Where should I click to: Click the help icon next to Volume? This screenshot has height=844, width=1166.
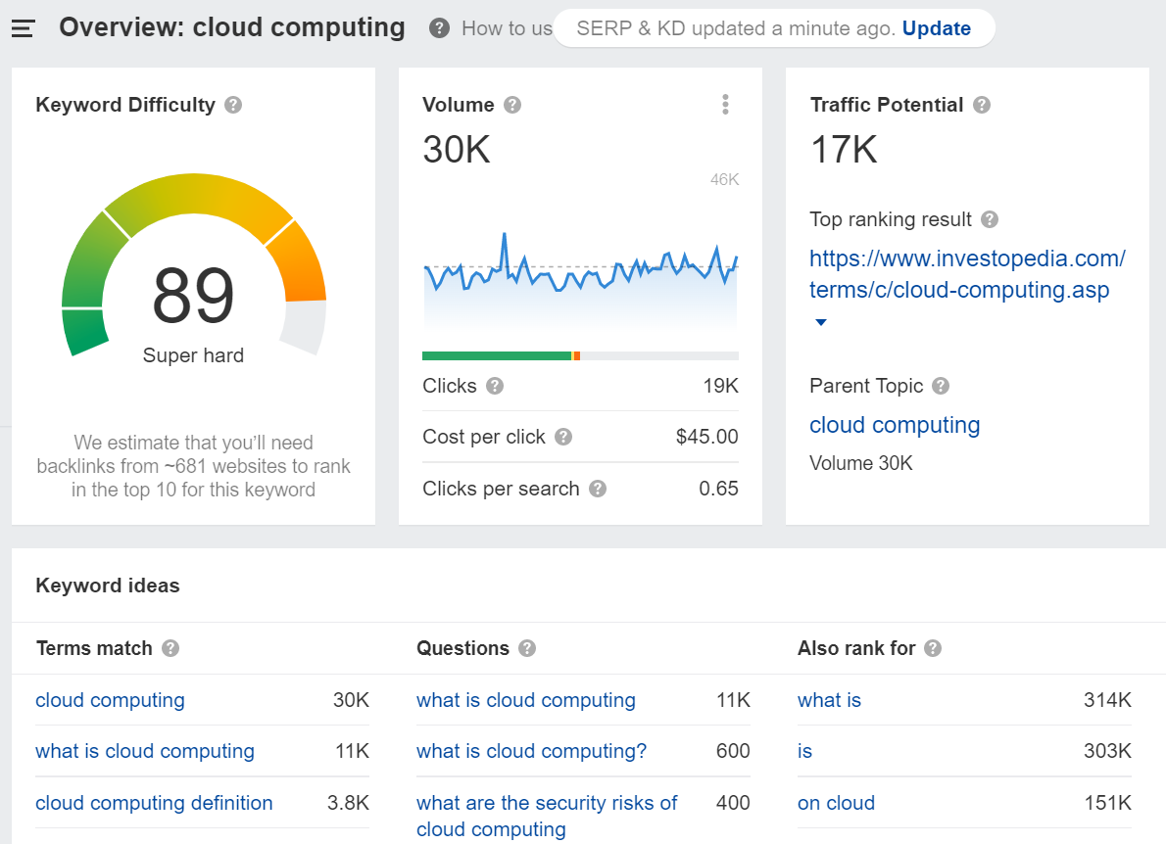coord(512,105)
